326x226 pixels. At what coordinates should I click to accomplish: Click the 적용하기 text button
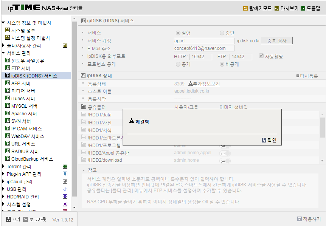tap(312, 219)
